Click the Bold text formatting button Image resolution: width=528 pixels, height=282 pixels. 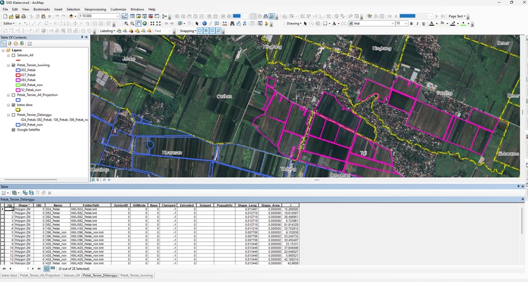click(411, 24)
